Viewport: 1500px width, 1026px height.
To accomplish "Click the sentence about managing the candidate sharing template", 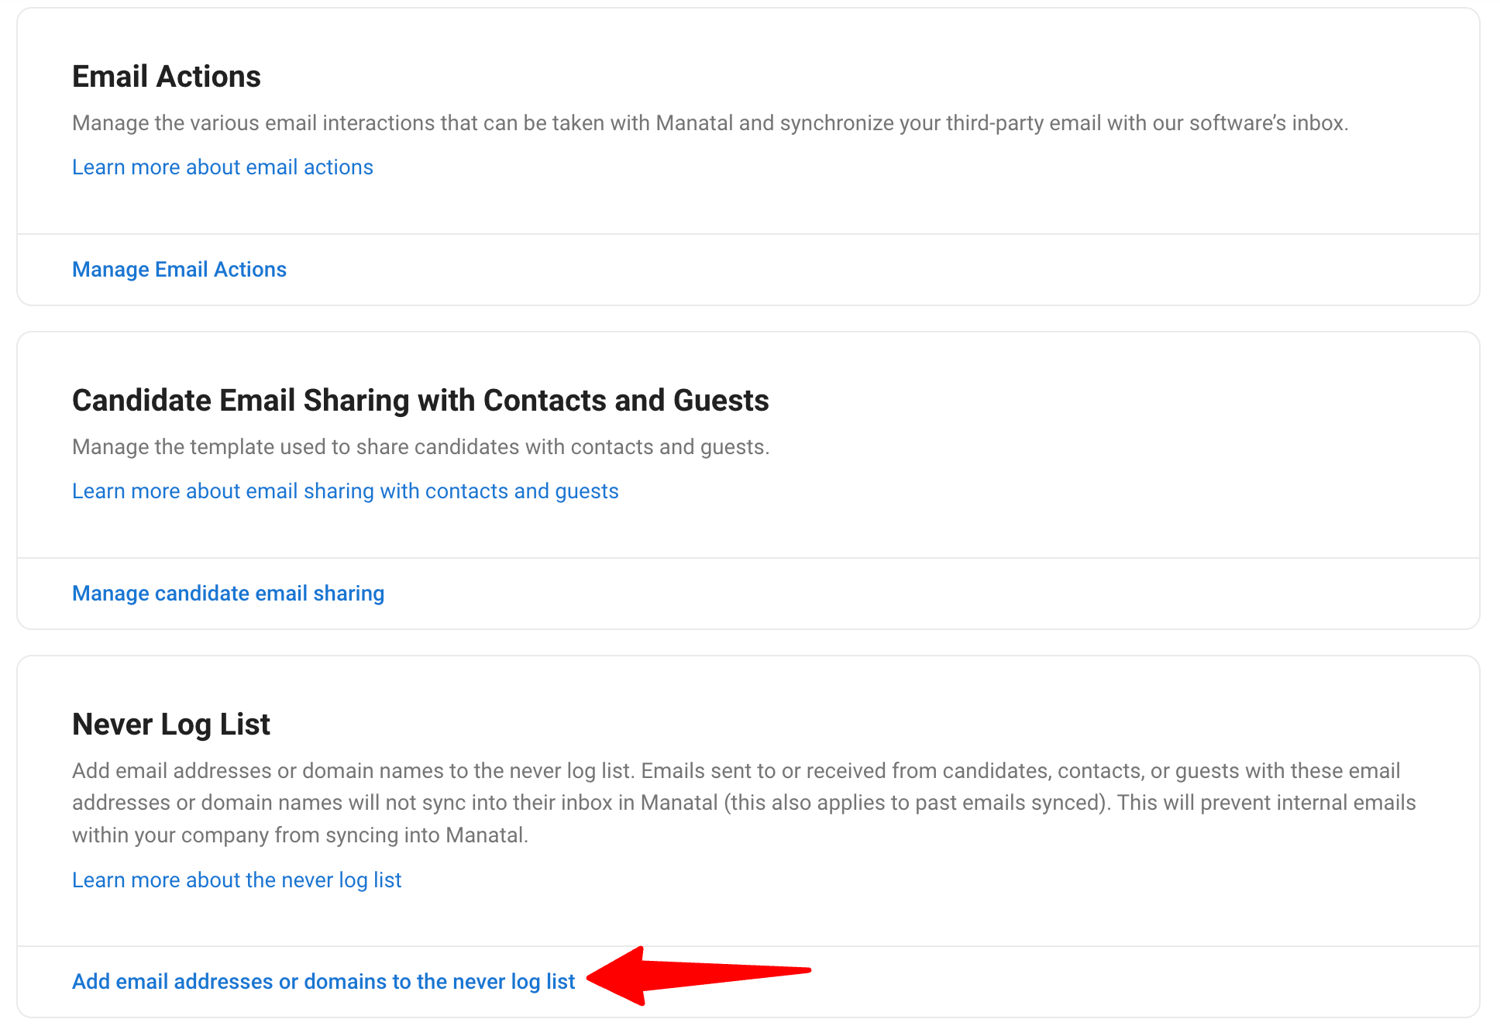I will 421,447.
